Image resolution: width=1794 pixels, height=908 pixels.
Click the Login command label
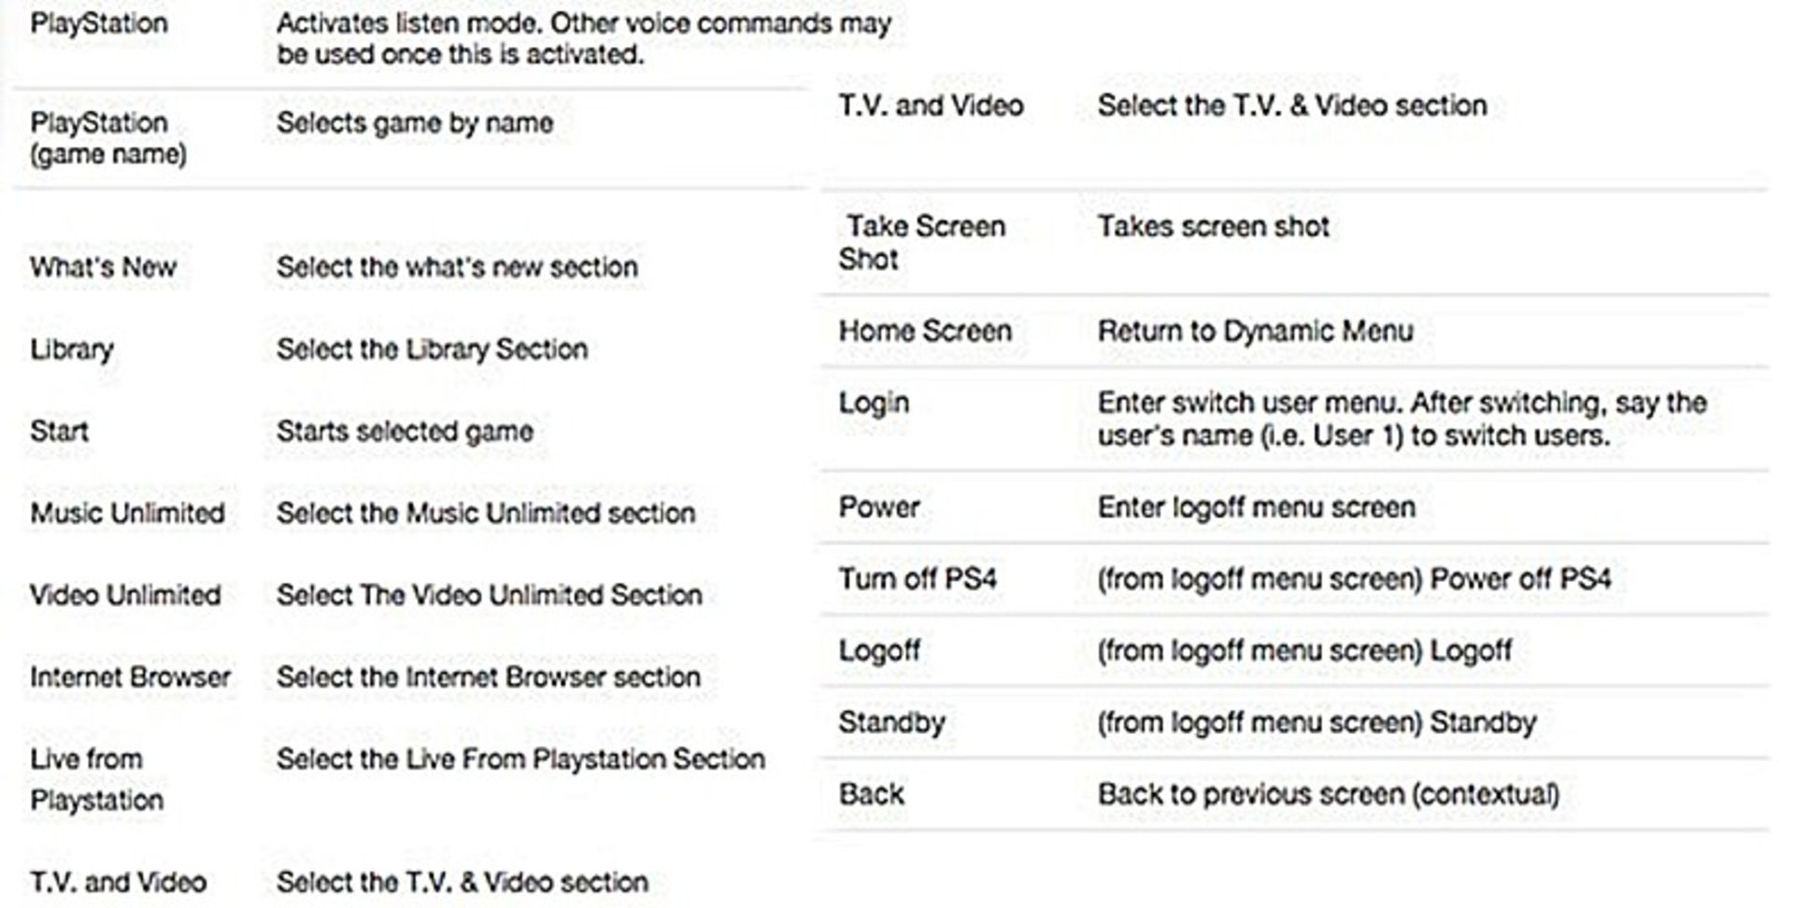pos(874,404)
